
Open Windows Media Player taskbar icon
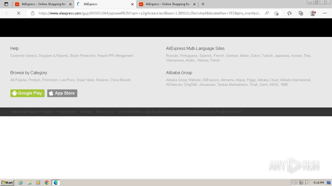[38, 183]
